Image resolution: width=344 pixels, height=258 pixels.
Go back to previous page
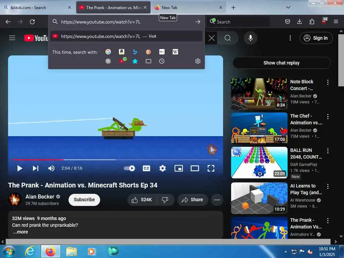pyautogui.click(x=8, y=22)
